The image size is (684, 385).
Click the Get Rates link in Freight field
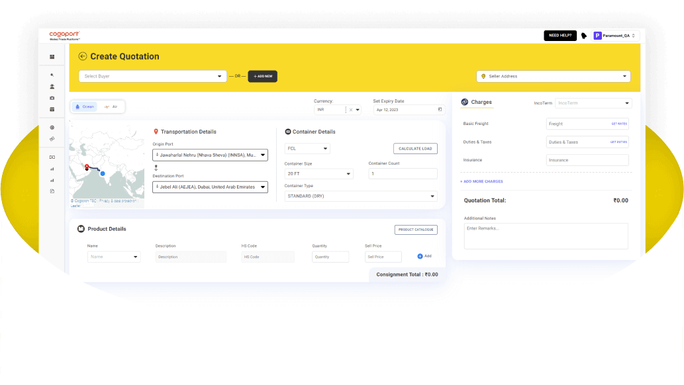point(618,124)
